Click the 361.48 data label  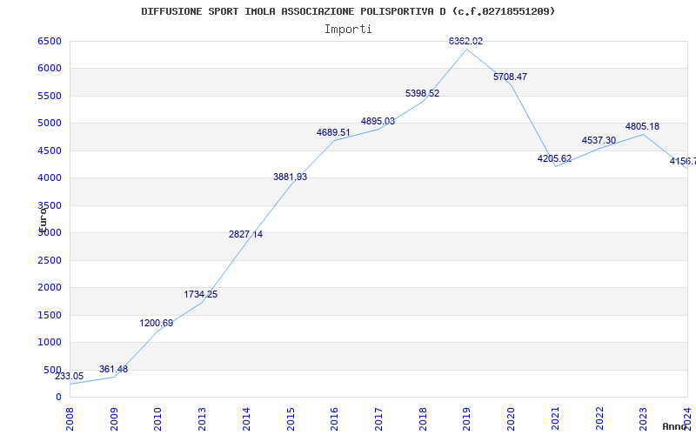[x=113, y=369]
